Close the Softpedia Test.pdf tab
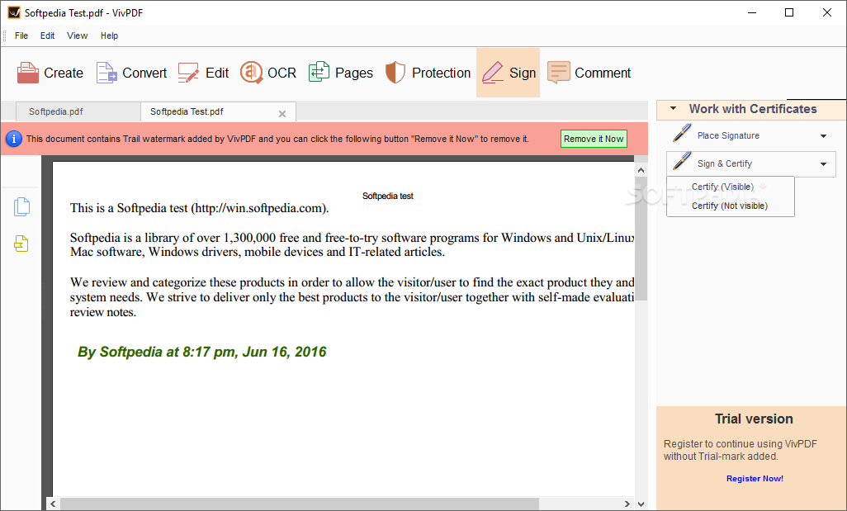 (282, 114)
